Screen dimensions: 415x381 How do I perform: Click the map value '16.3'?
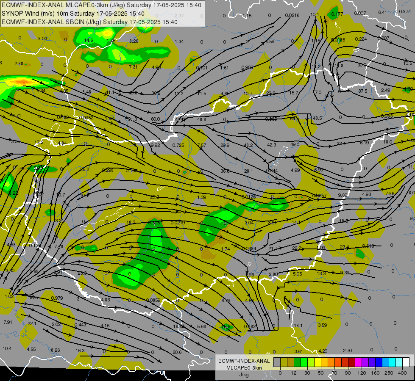click(80, 351)
